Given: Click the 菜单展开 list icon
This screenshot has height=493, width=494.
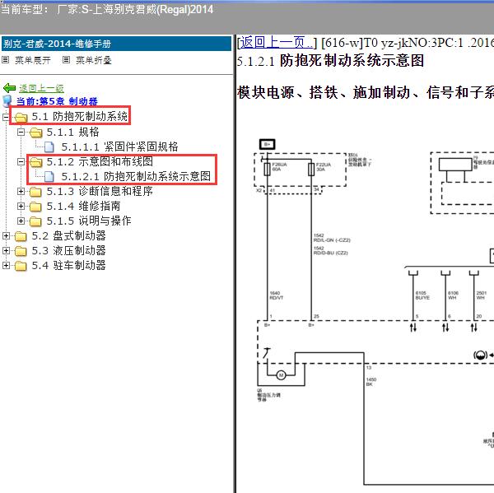Looking at the screenshot, I should tap(6, 59).
